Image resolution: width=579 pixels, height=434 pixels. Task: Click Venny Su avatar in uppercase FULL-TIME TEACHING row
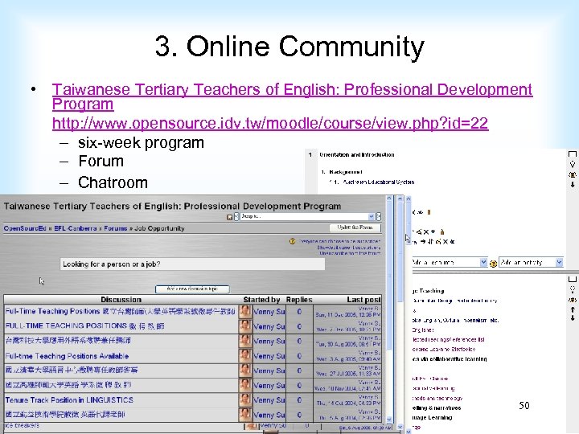(x=245, y=326)
